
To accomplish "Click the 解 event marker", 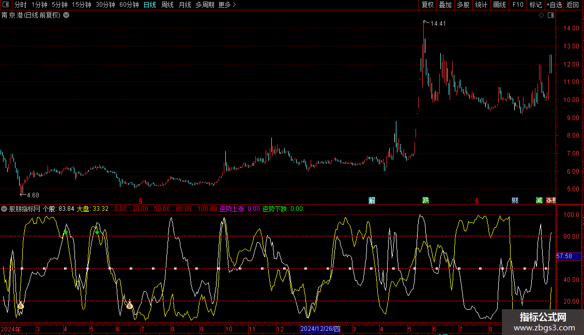I will pyautogui.click(x=372, y=200).
